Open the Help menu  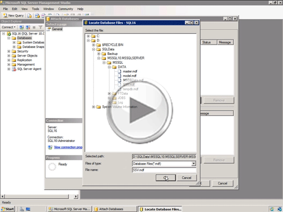click(x=80, y=9)
